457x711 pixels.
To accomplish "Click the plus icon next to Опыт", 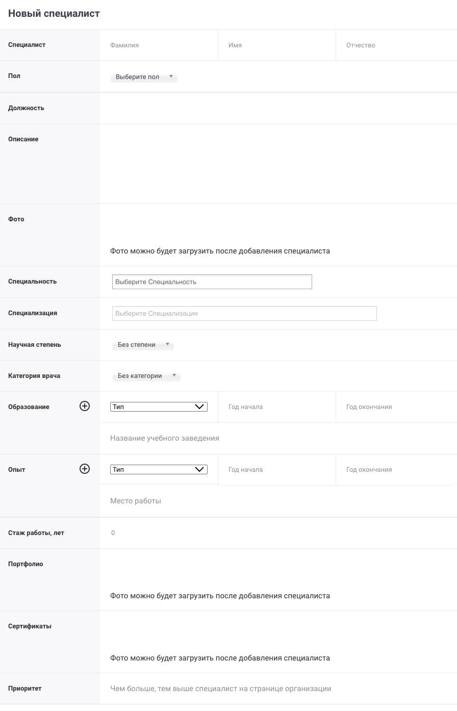I will coord(85,469).
